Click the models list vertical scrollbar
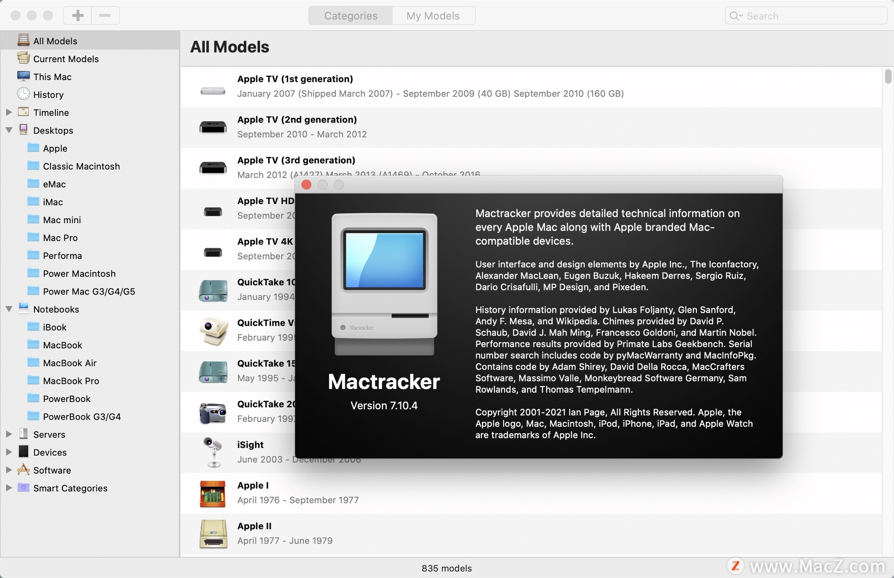The width and height of the screenshot is (894, 578). click(x=888, y=76)
